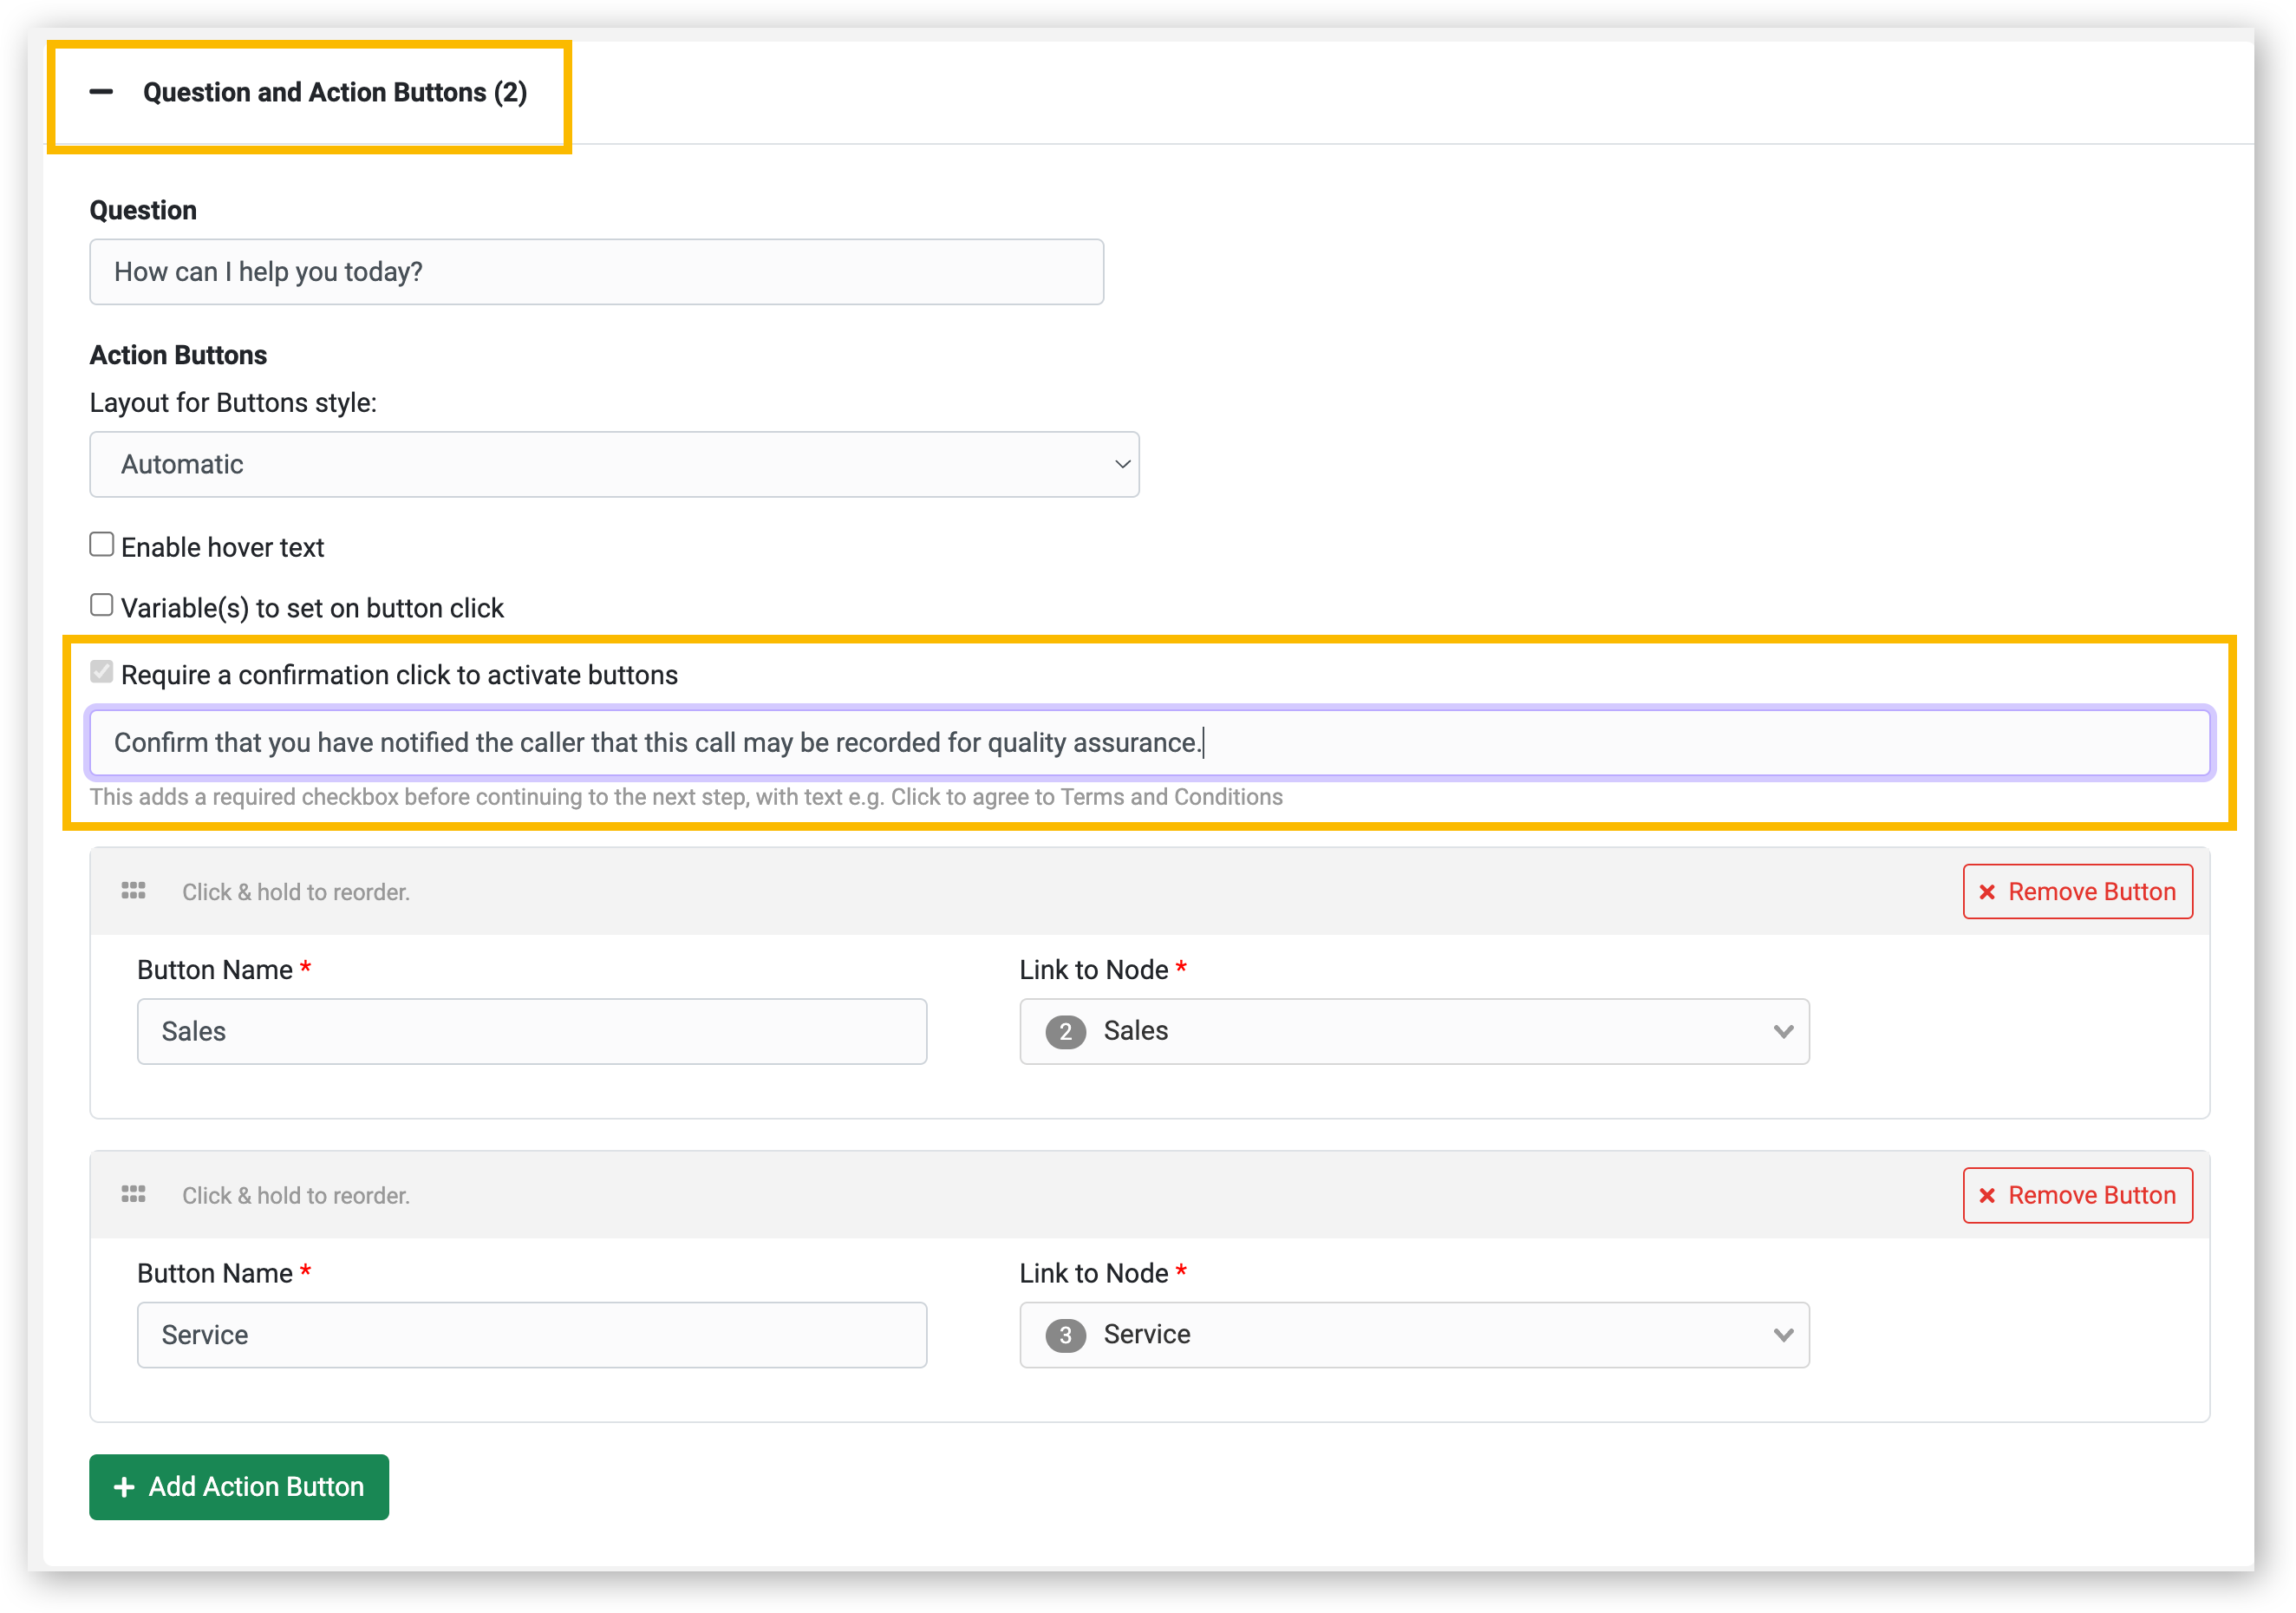Open Link to Node dropdown showing Service

tap(1414, 1336)
